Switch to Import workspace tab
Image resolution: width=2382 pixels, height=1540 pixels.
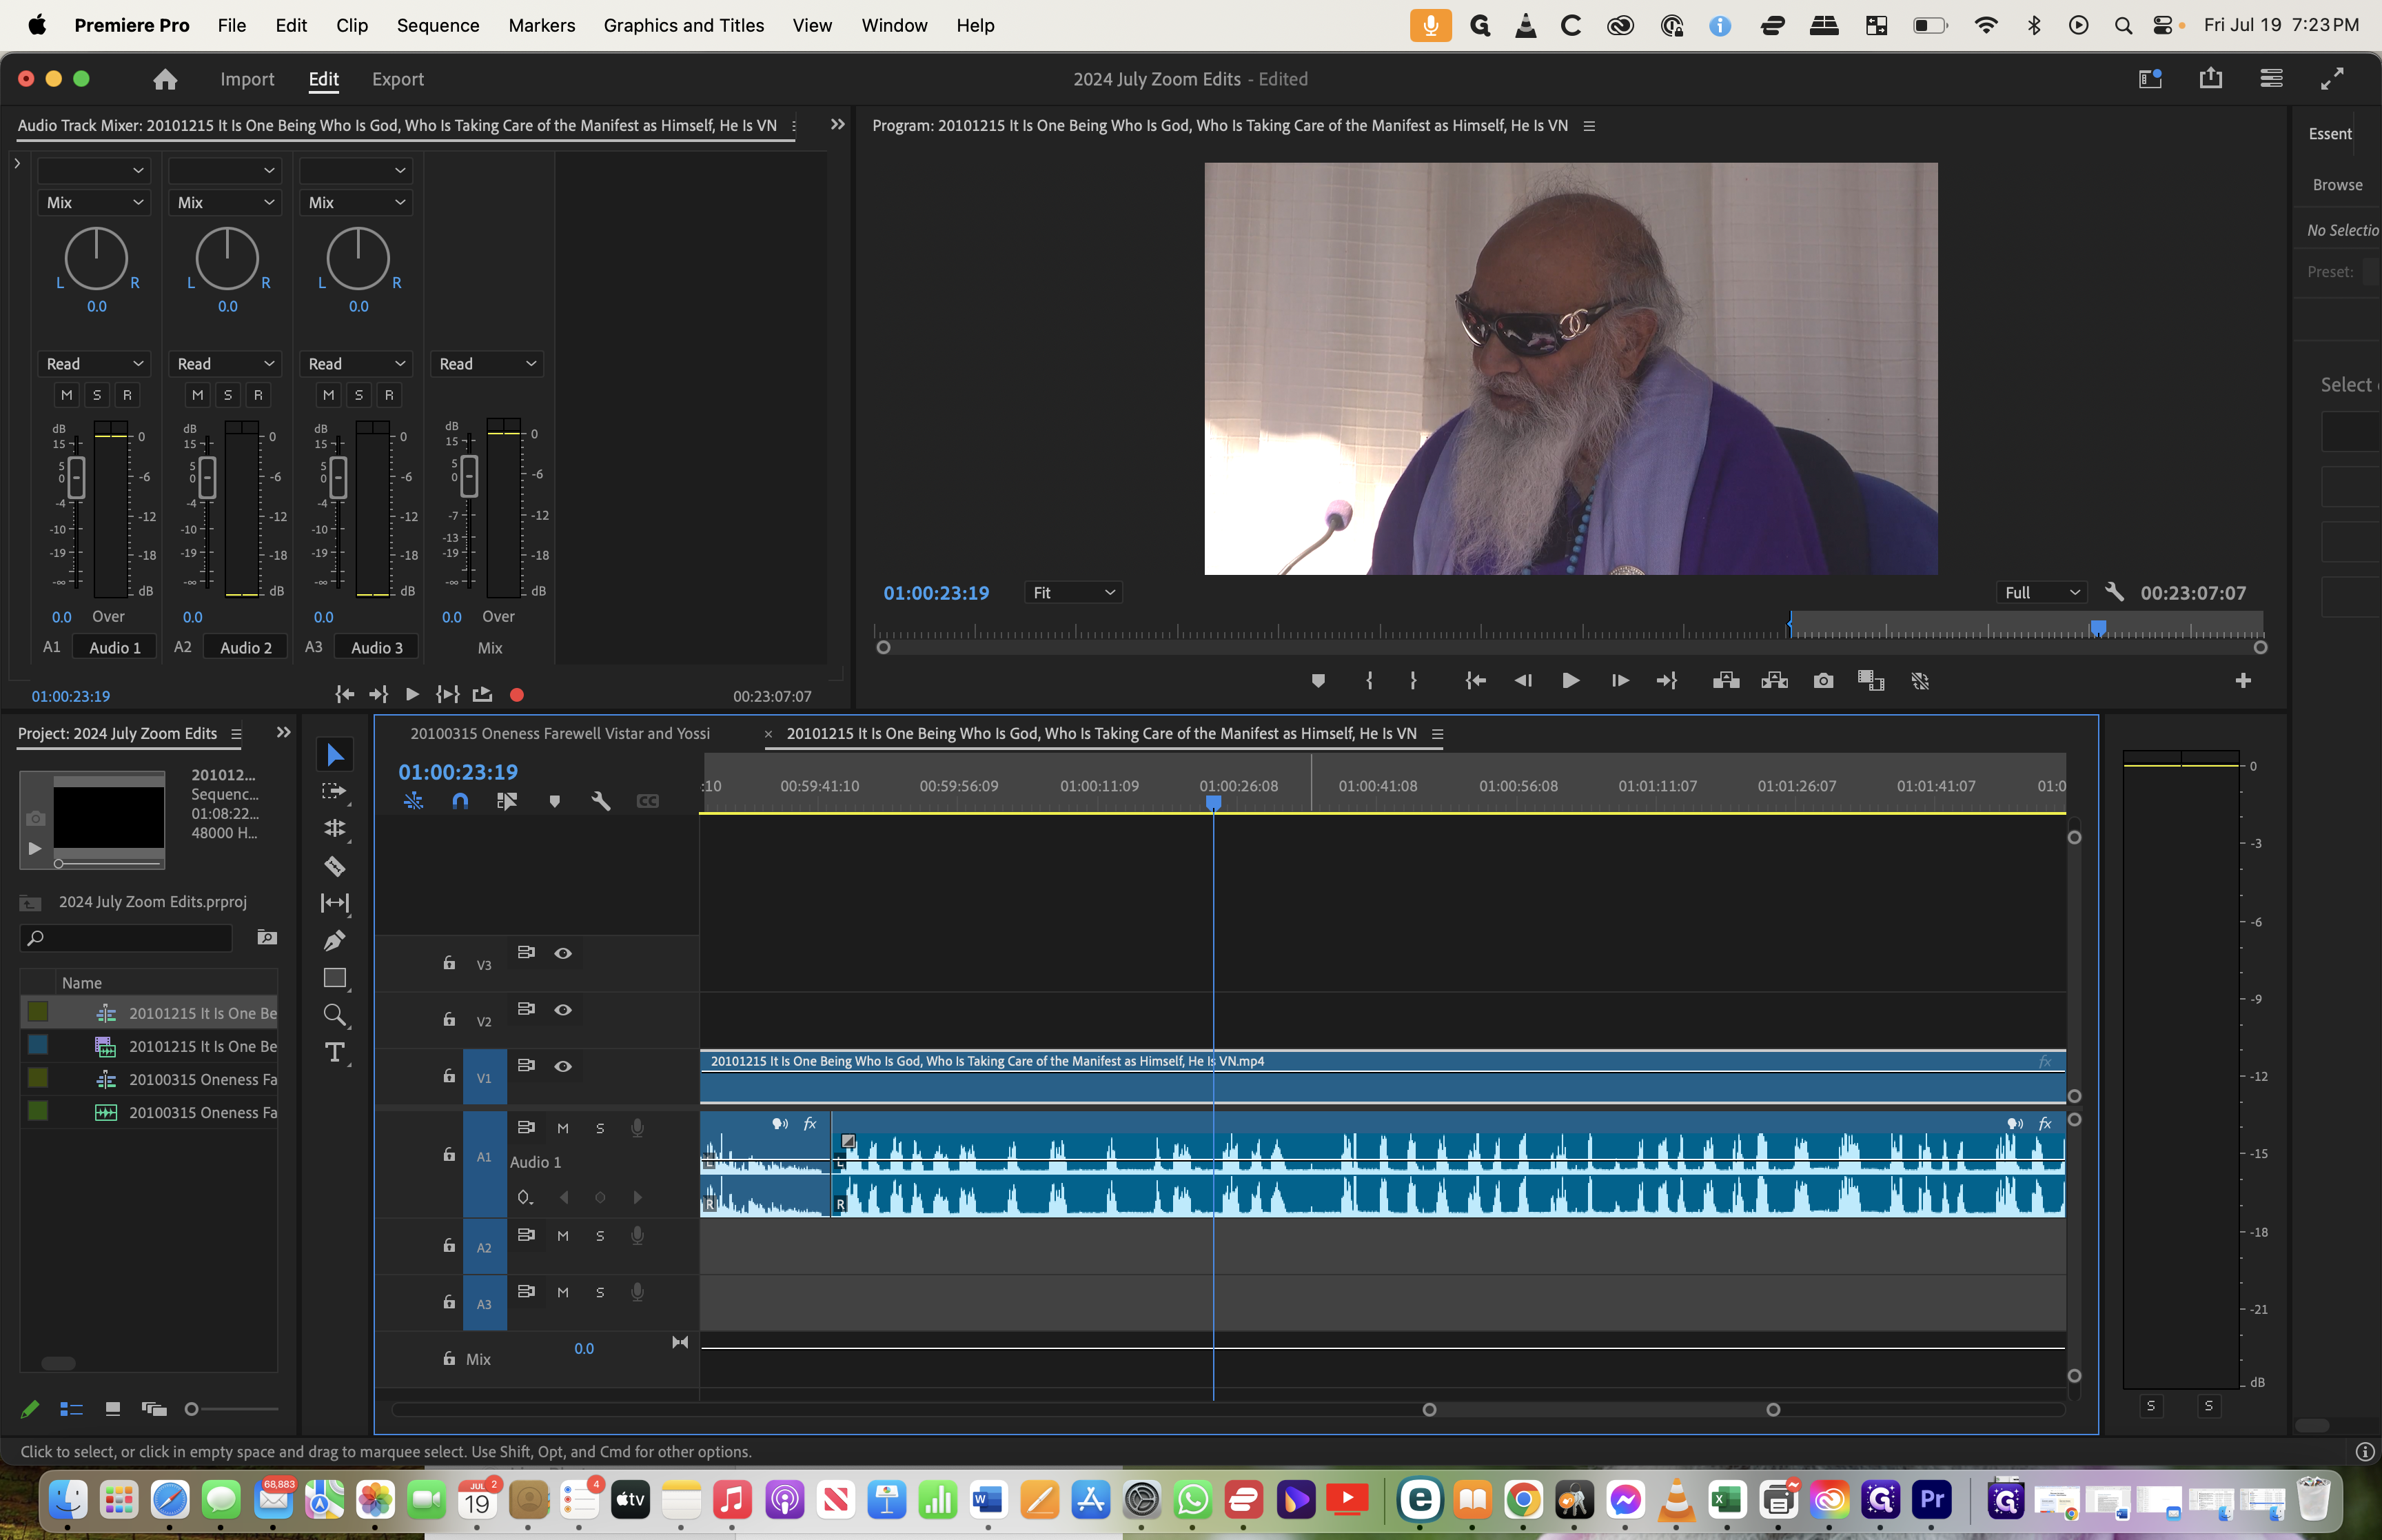247,79
